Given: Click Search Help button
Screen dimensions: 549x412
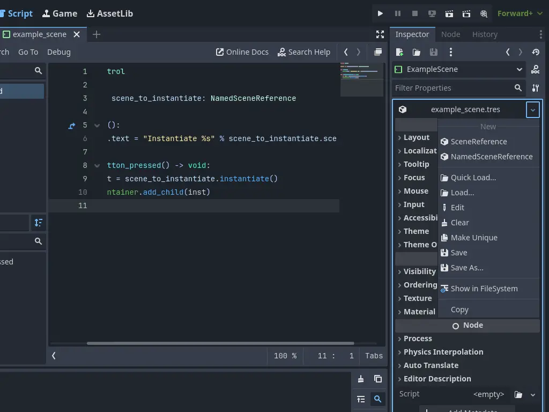Looking at the screenshot, I should point(304,52).
